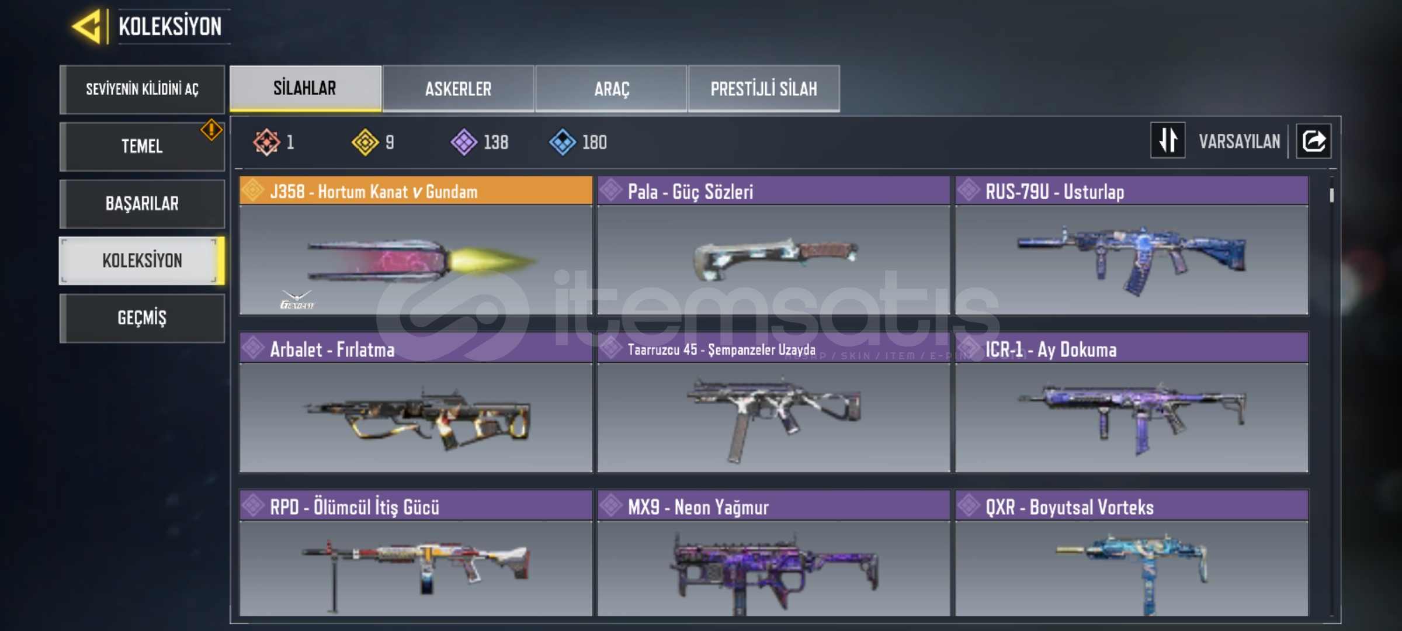Open the Araç tab
The image size is (1402, 631).
611,88
